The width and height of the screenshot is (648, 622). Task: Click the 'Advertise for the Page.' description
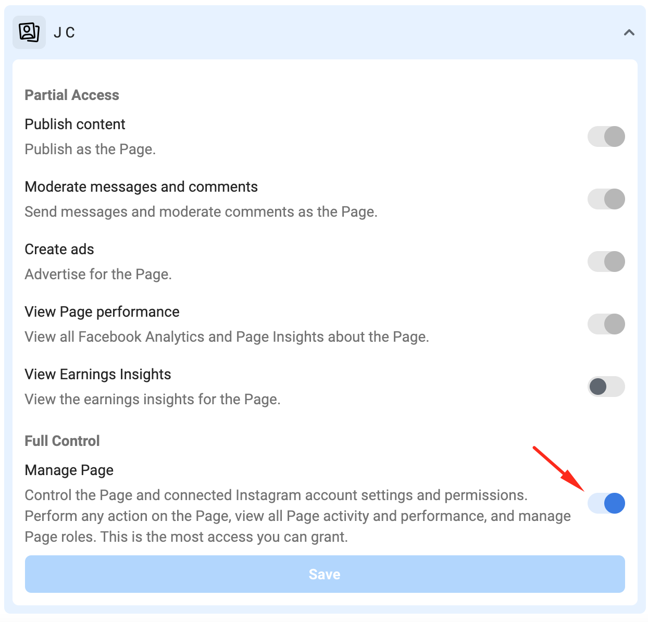pyautogui.click(x=98, y=274)
